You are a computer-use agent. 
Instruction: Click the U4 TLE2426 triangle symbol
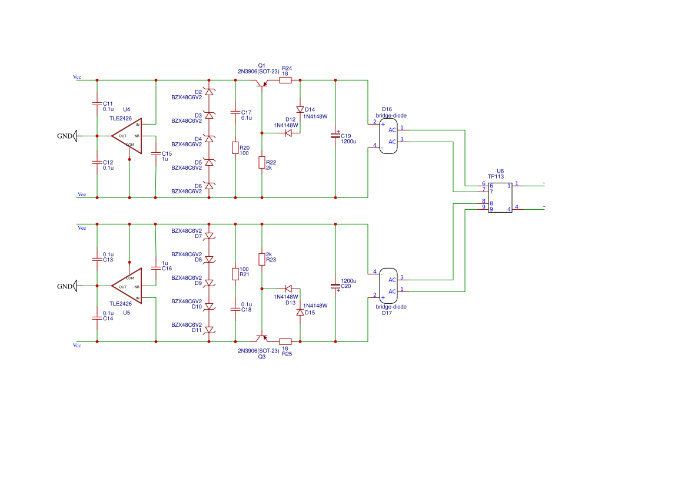point(127,136)
